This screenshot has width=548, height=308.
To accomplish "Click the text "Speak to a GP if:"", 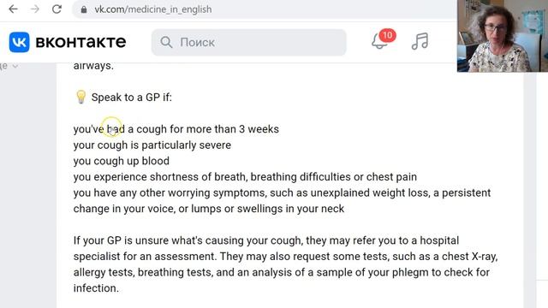I will point(132,97).
